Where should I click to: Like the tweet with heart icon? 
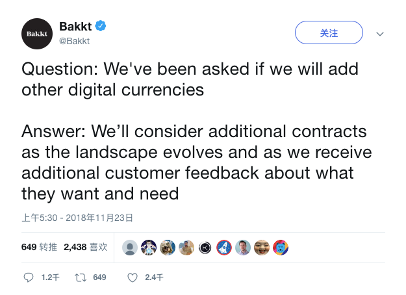133,277
